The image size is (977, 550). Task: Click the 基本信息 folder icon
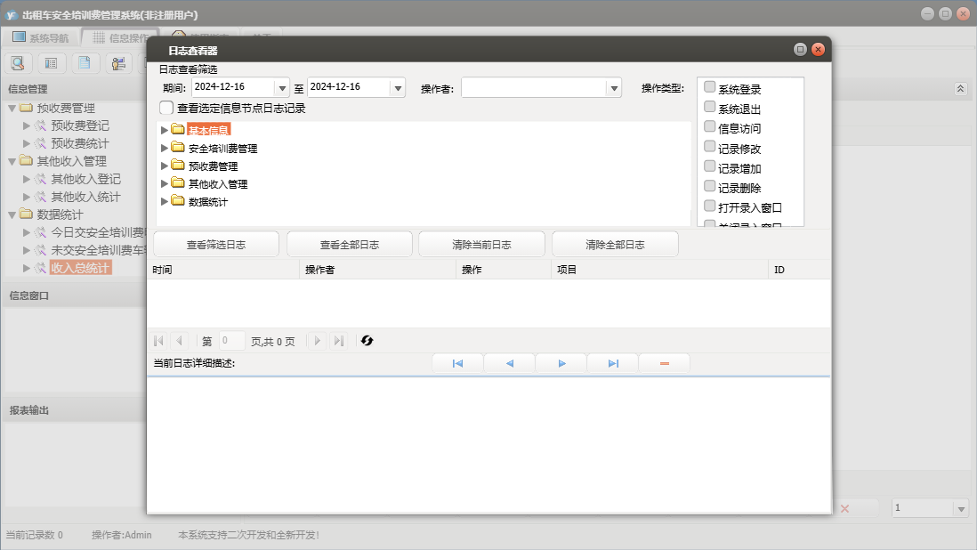pyautogui.click(x=178, y=130)
